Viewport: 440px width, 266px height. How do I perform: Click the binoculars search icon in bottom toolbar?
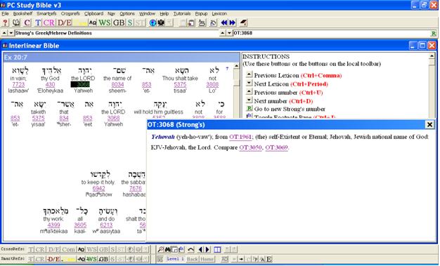click(x=167, y=249)
